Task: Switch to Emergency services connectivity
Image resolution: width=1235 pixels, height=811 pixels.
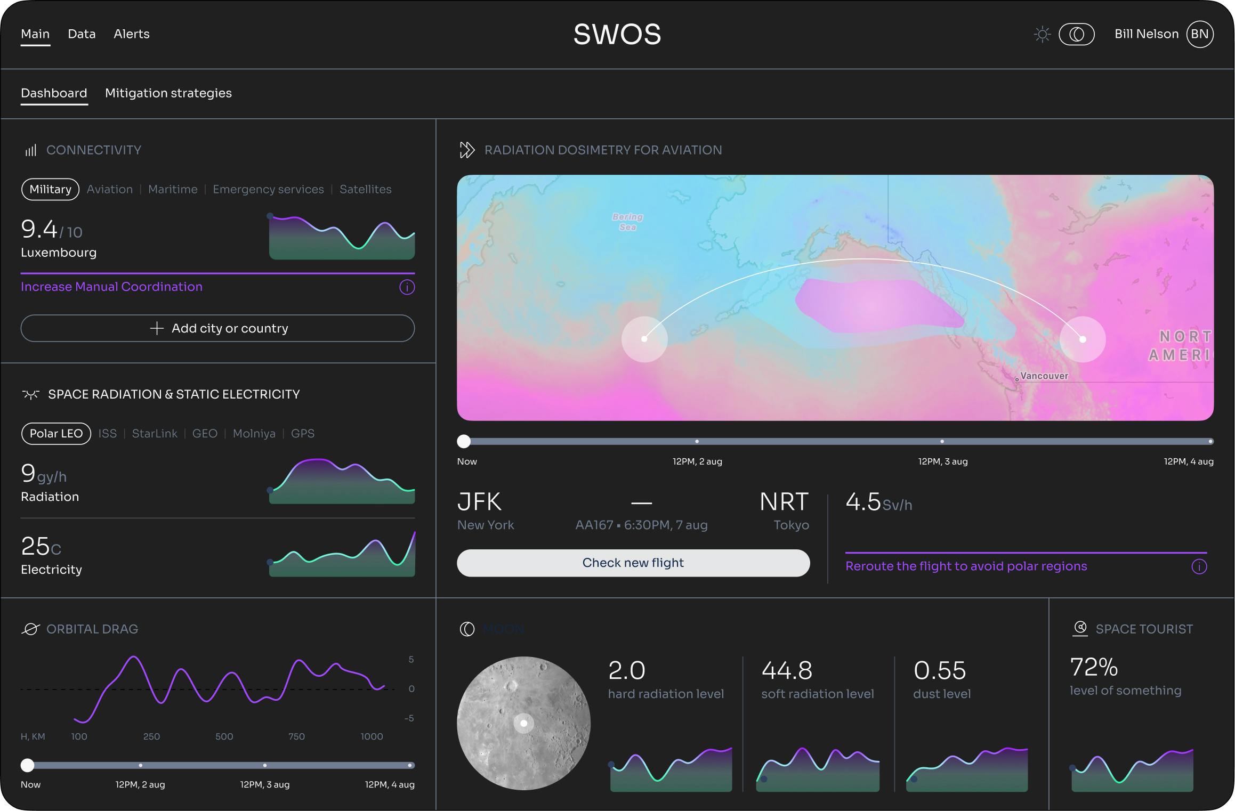Action: [x=268, y=190]
